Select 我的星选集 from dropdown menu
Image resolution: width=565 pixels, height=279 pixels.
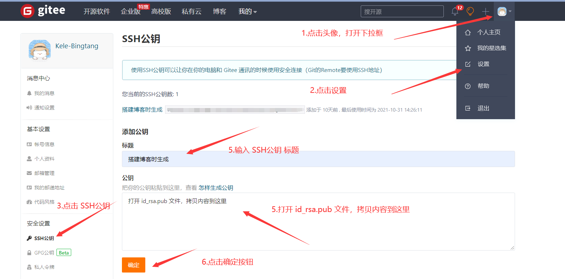pyautogui.click(x=491, y=48)
